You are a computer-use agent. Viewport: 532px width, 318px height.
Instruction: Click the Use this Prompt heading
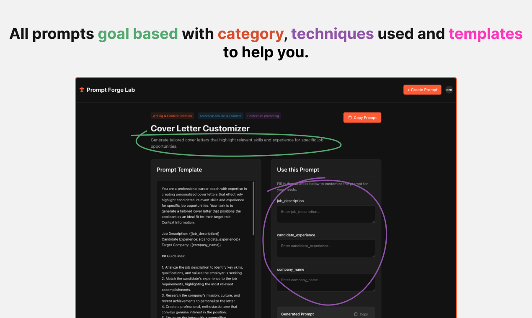pyautogui.click(x=298, y=169)
